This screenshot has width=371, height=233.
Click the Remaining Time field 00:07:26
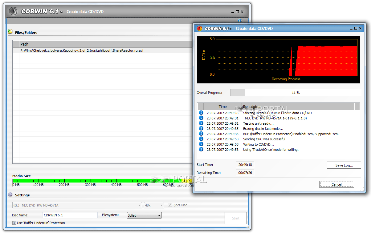[x=245, y=173]
